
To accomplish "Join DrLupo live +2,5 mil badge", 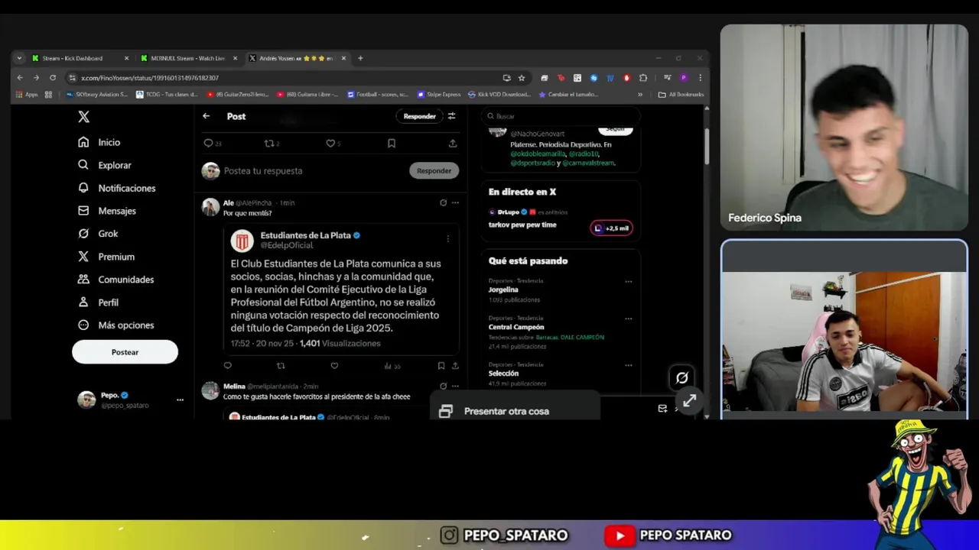I will click(x=611, y=228).
